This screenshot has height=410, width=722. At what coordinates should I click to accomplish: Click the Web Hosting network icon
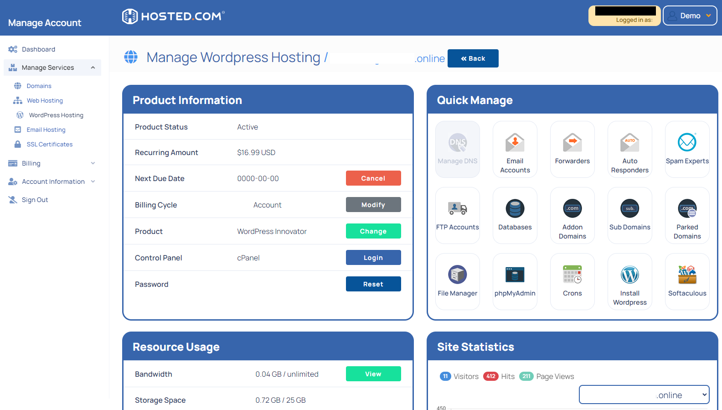(x=18, y=100)
